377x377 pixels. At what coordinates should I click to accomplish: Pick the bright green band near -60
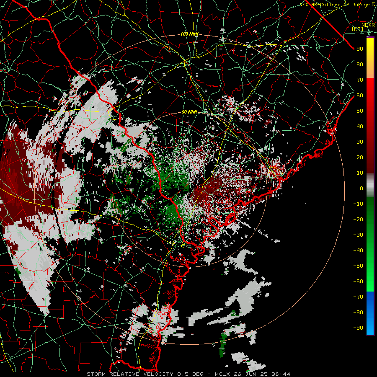click(x=370, y=282)
